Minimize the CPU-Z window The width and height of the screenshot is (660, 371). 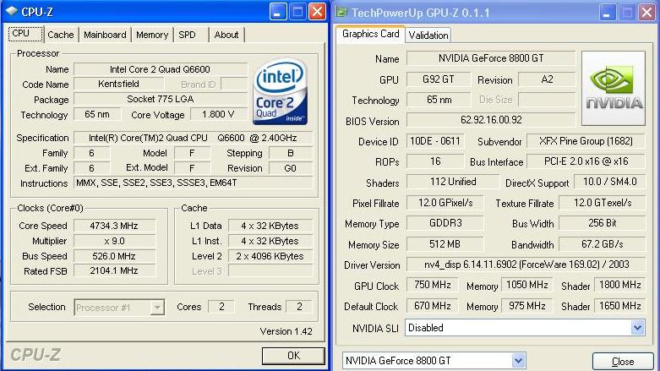pyautogui.click(x=278, y=11)
